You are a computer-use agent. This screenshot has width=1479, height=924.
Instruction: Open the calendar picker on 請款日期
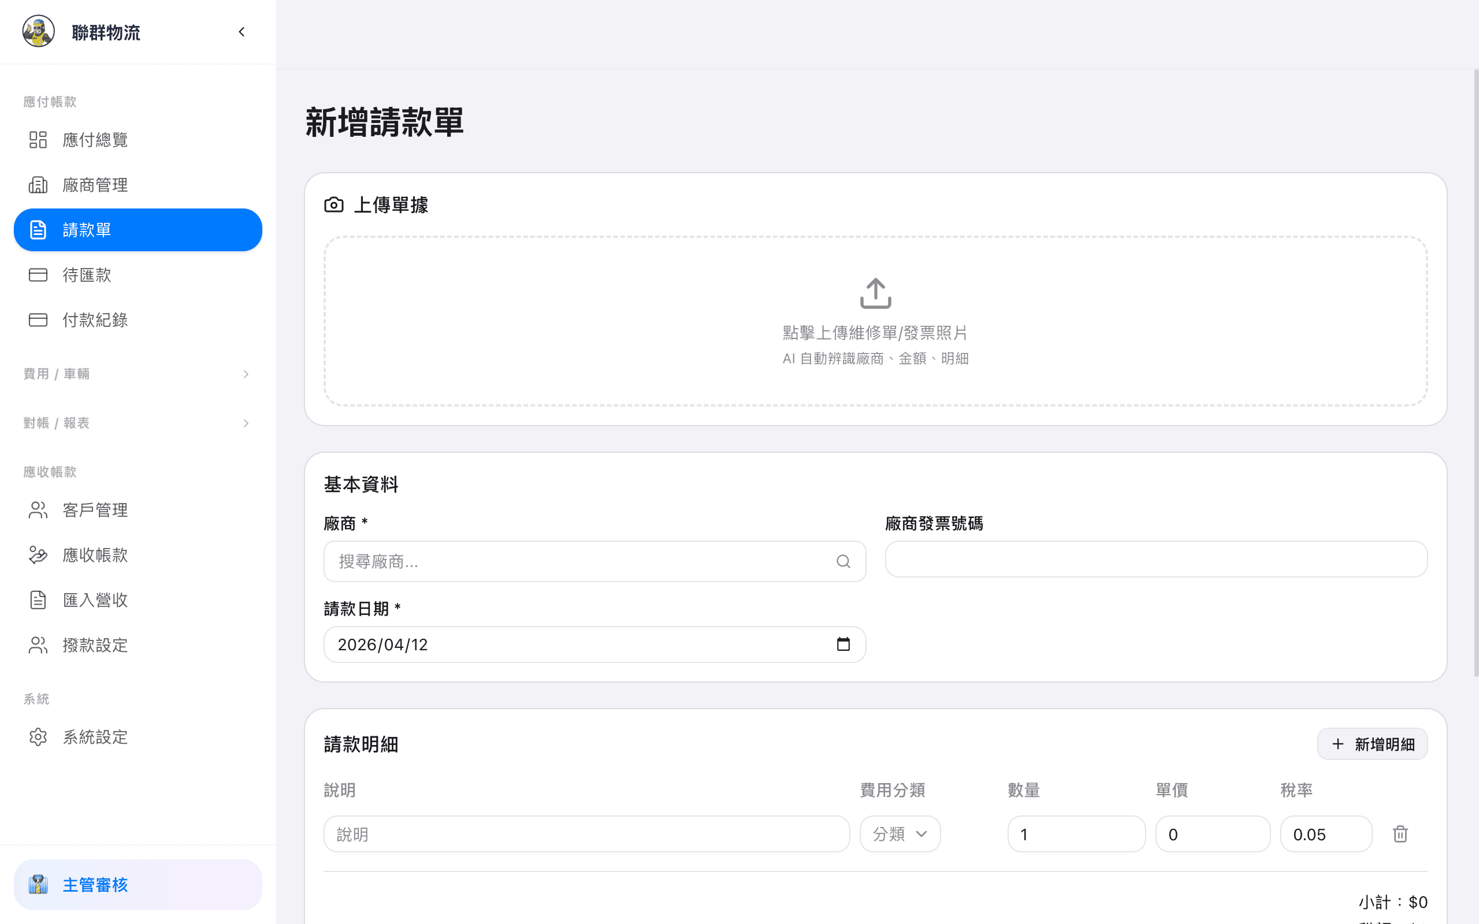[844, 643]
